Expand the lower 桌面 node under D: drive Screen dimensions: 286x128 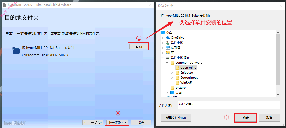pos(167,92)
